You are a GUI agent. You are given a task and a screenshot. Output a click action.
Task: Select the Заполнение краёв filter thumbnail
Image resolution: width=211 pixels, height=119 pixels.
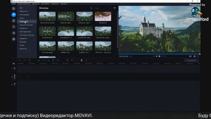(x=47, y=16)
